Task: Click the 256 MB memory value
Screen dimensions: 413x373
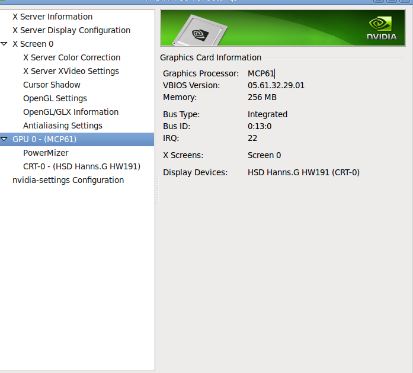Action: click(x=262, y=97)
